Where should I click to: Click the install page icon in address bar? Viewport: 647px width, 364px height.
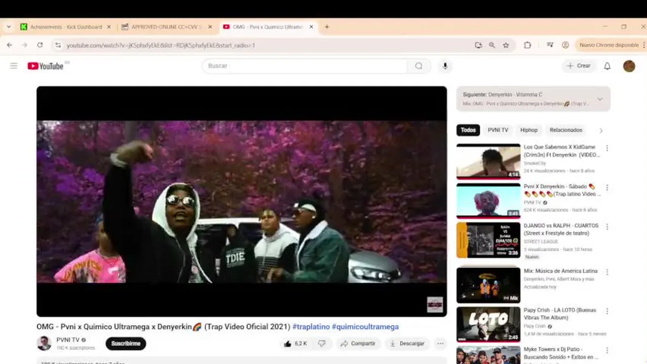(x=478, y=45)
